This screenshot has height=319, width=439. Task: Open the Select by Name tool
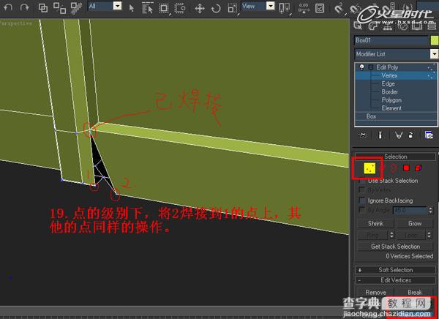tap(147, 8)
